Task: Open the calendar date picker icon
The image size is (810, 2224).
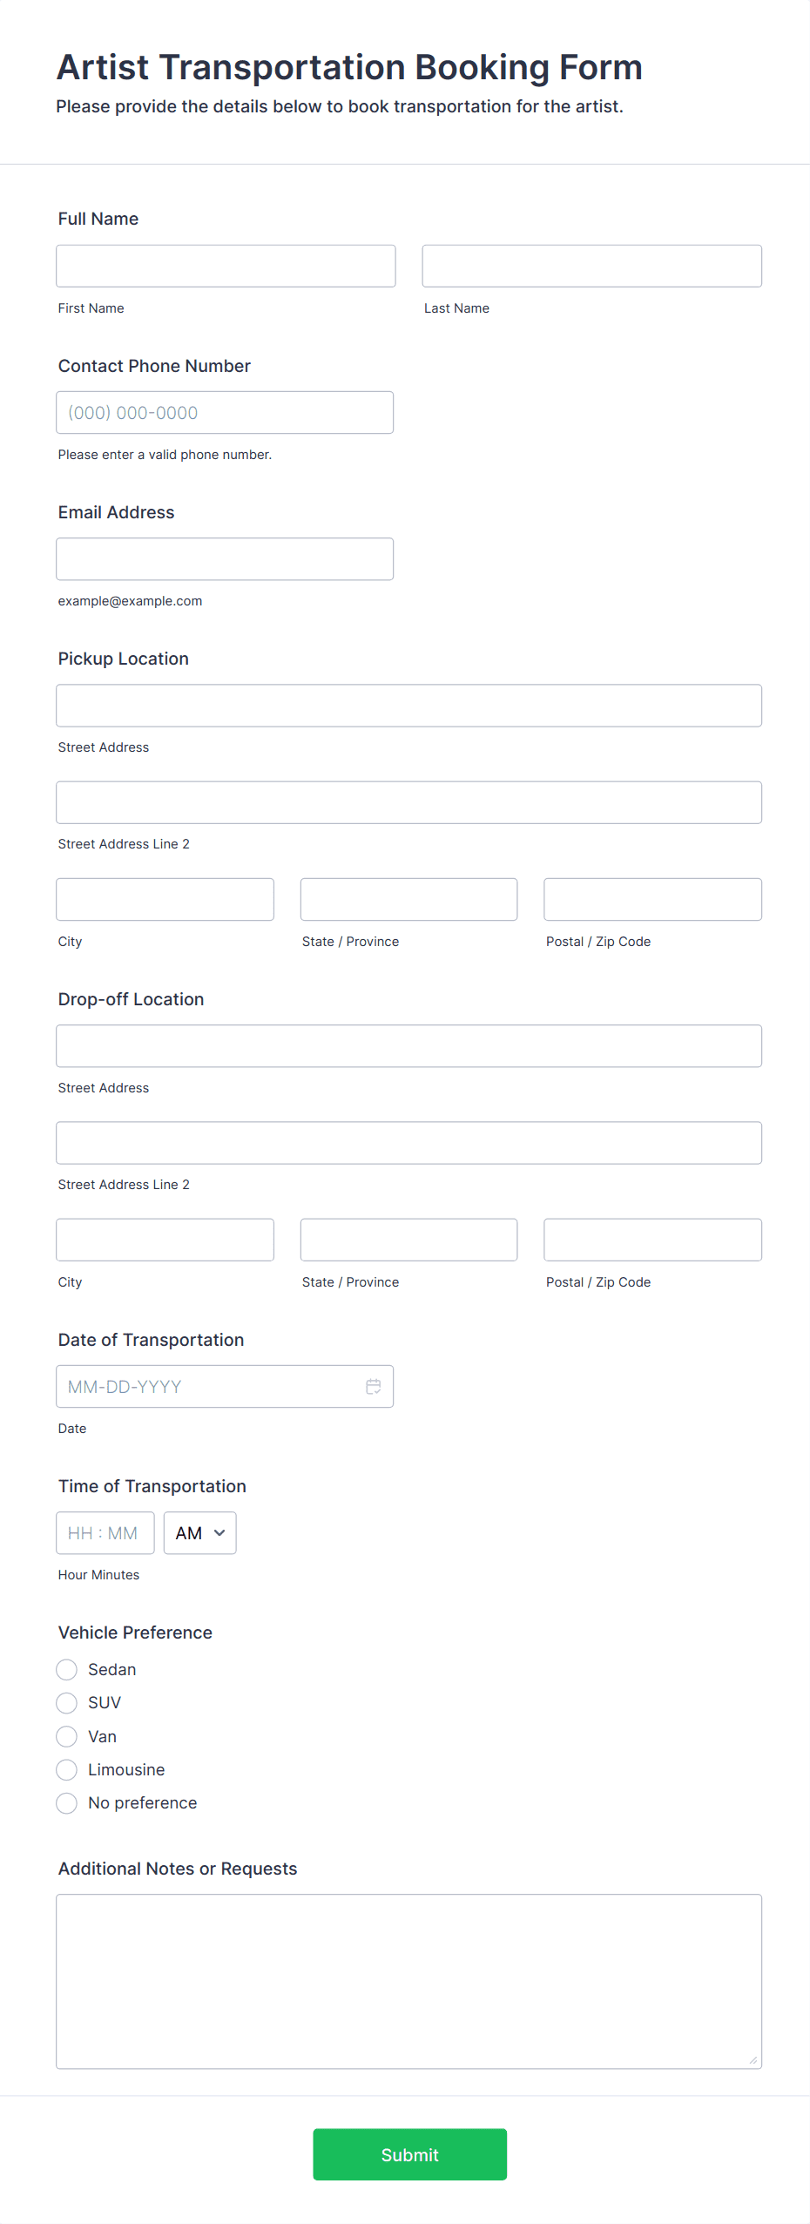Action: pyautogui.click(x=373, y=1386)
